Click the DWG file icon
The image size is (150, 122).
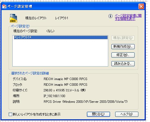(13, 18)
